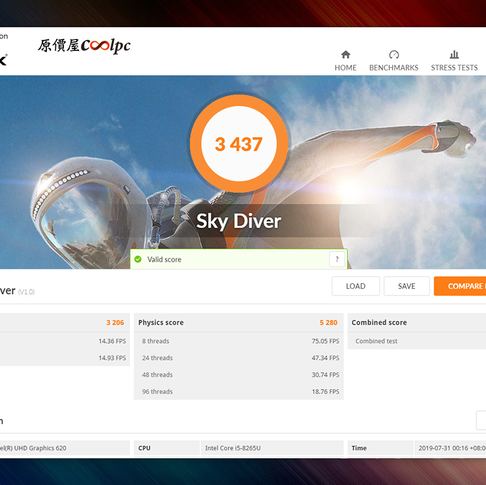Click the HOME house icon
486x485 pixels.
coord(346,55)
